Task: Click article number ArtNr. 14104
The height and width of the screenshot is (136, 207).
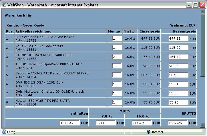Action: (26, 77)
